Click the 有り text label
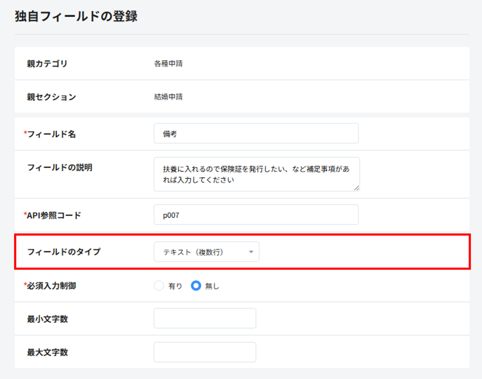This screenshot has height=379, width=482. [x=175, y=286]
